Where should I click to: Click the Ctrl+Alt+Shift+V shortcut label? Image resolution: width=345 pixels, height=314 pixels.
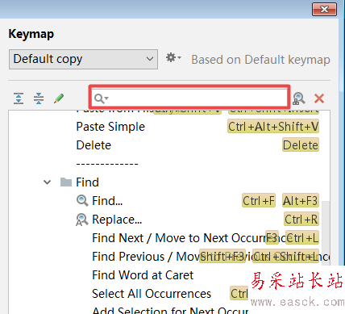coord(273,127)
